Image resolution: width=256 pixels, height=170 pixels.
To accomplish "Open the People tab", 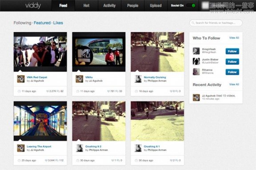I will tap(132, 5).
